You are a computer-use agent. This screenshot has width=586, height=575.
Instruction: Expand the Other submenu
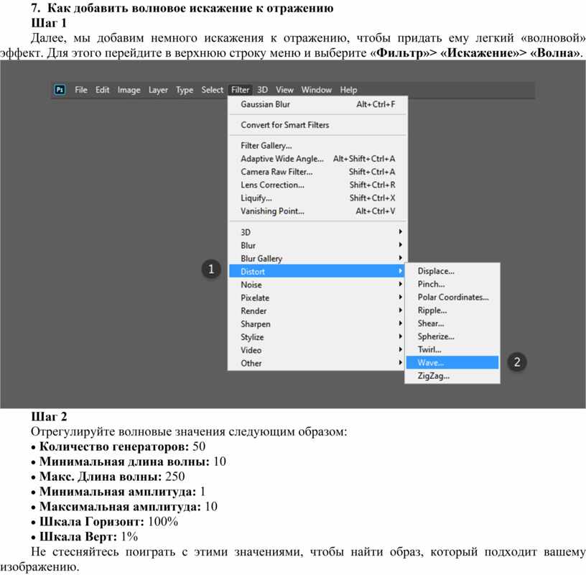[x=317, y=363]
